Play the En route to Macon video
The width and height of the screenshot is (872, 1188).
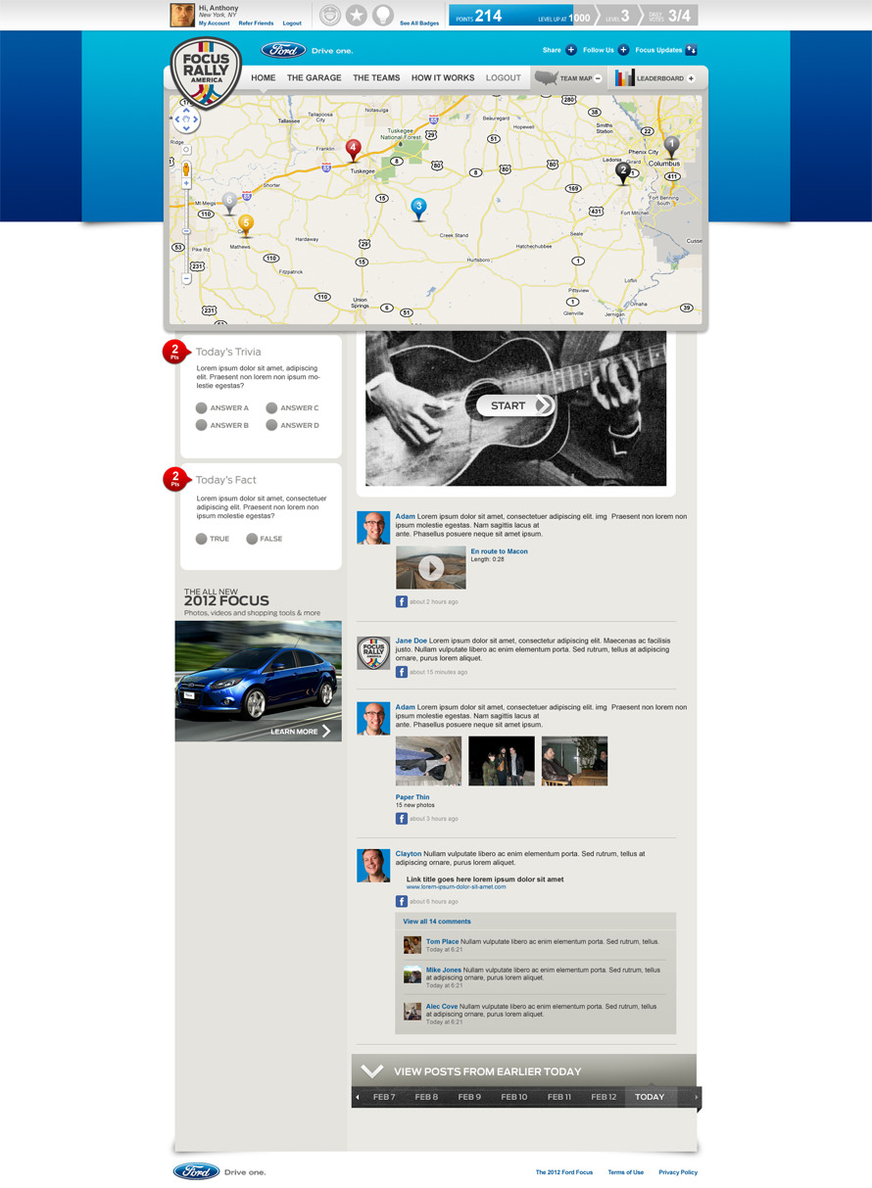(431, 567)
